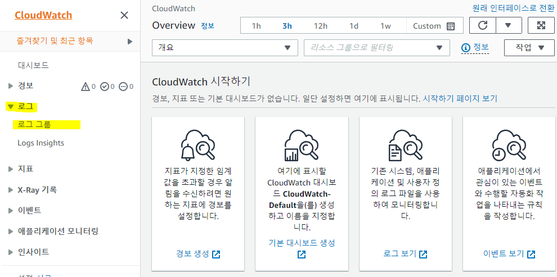The image size is (557, 277).
Task: Select the 1w time range
Action: tap(385, 26)
